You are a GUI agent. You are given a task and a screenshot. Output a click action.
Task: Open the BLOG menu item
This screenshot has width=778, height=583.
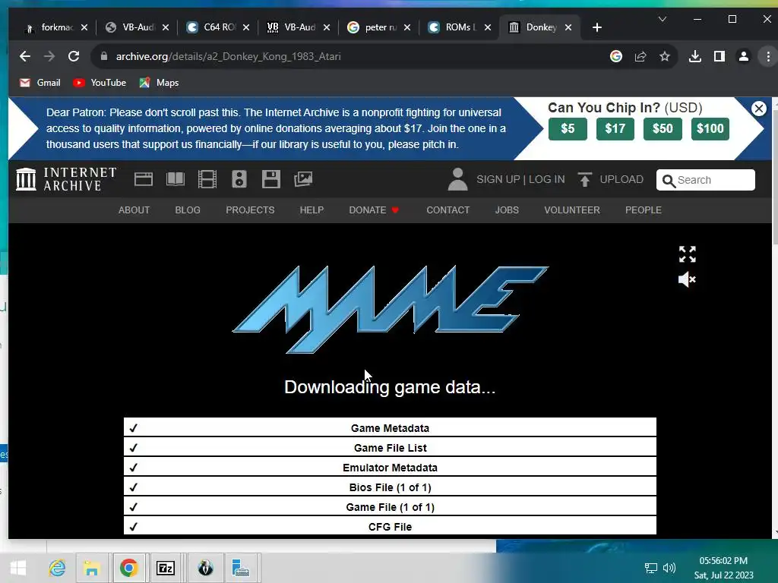(188, 210)
